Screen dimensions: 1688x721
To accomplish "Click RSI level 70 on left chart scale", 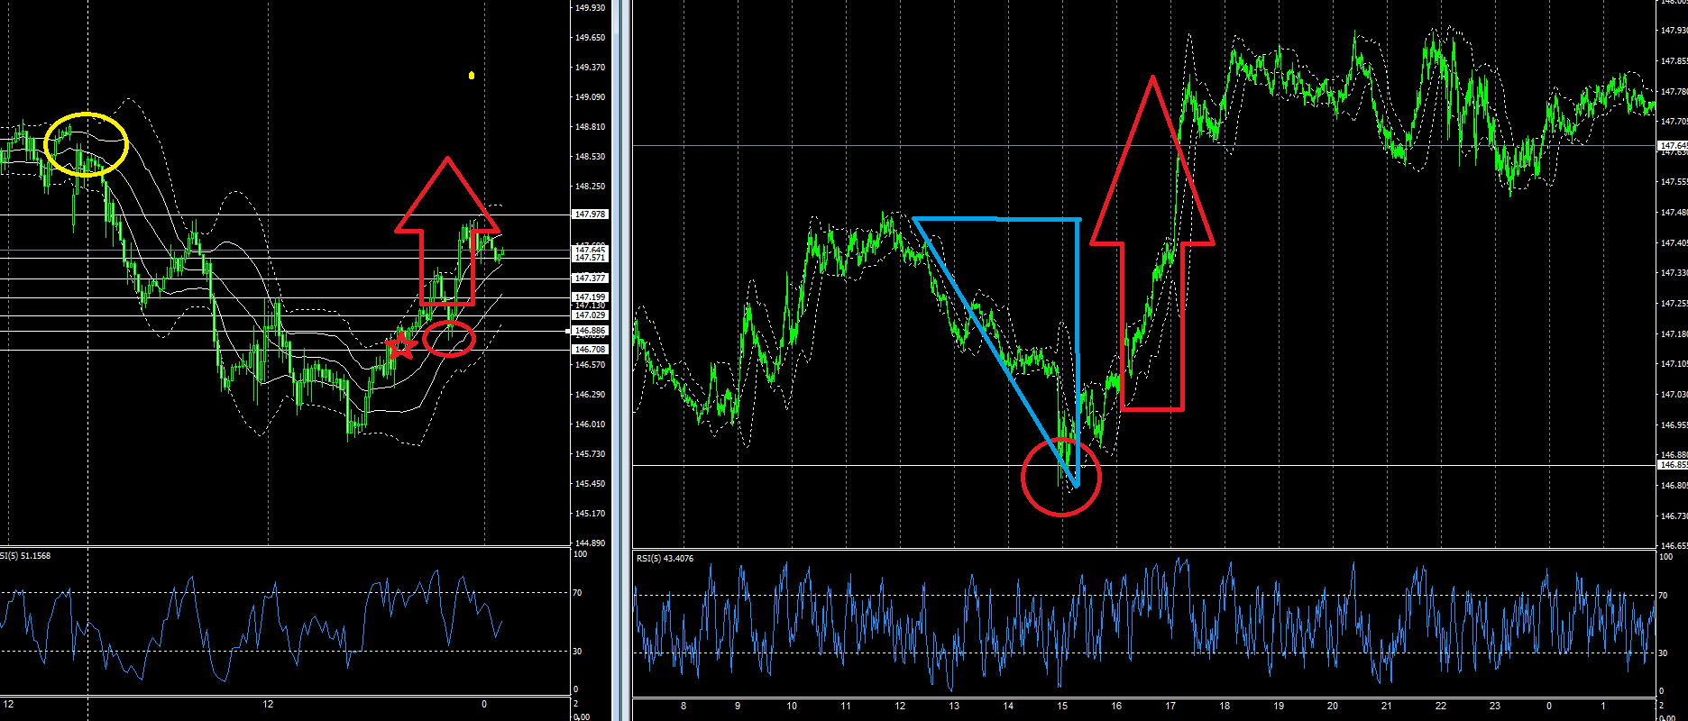I will click(577, 593).
